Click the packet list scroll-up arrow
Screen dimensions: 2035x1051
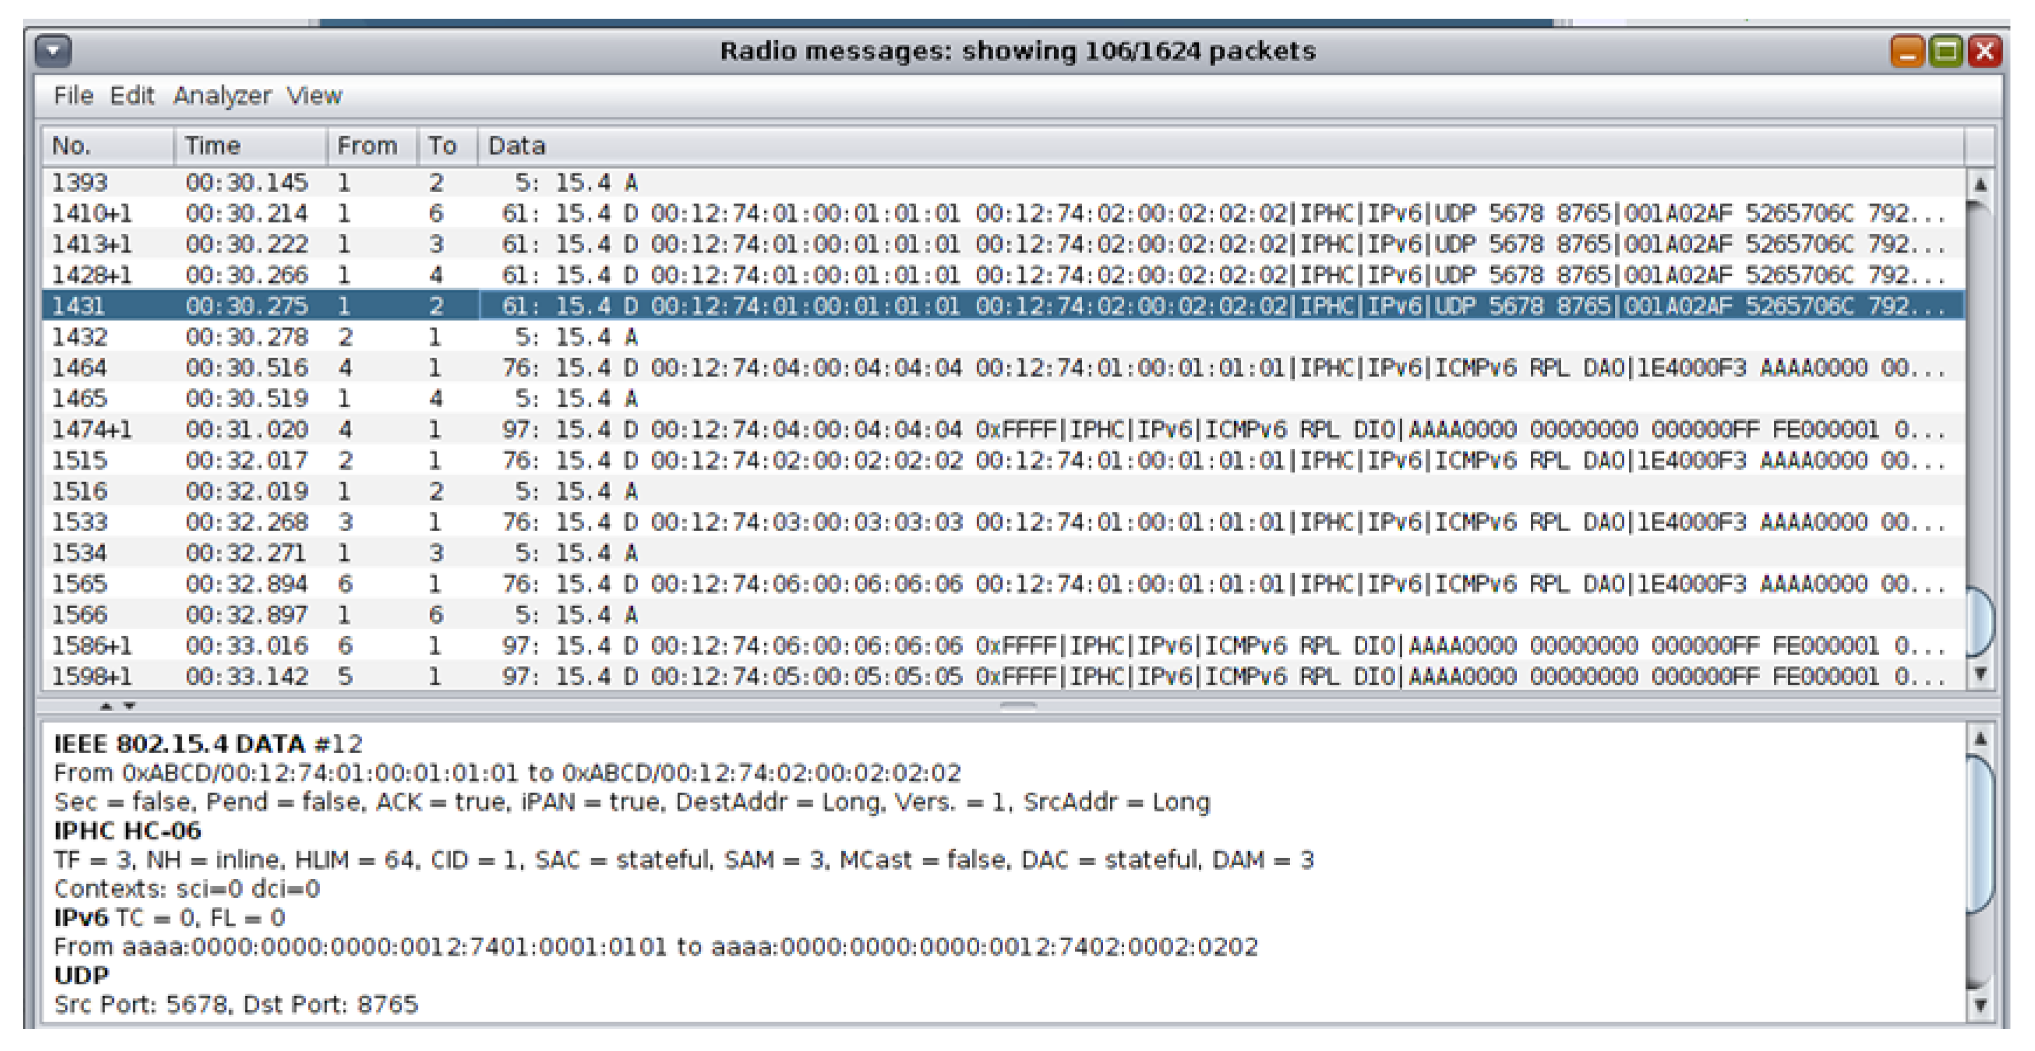1979,185
